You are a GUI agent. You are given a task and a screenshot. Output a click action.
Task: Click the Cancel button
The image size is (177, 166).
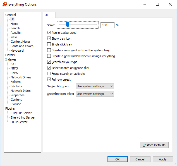pos(140,159)
